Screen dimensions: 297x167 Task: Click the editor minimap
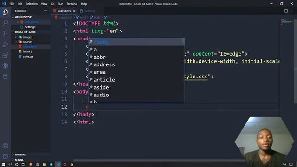[287, 22]
